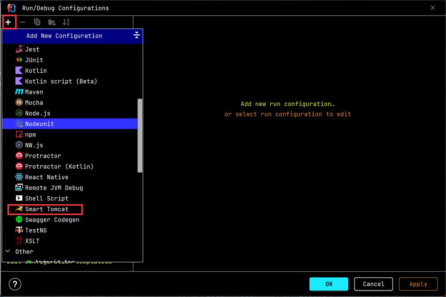446x297 pixels.
Task: Click the plus Add New Configuration icon
Action: [x=8, y=22]
